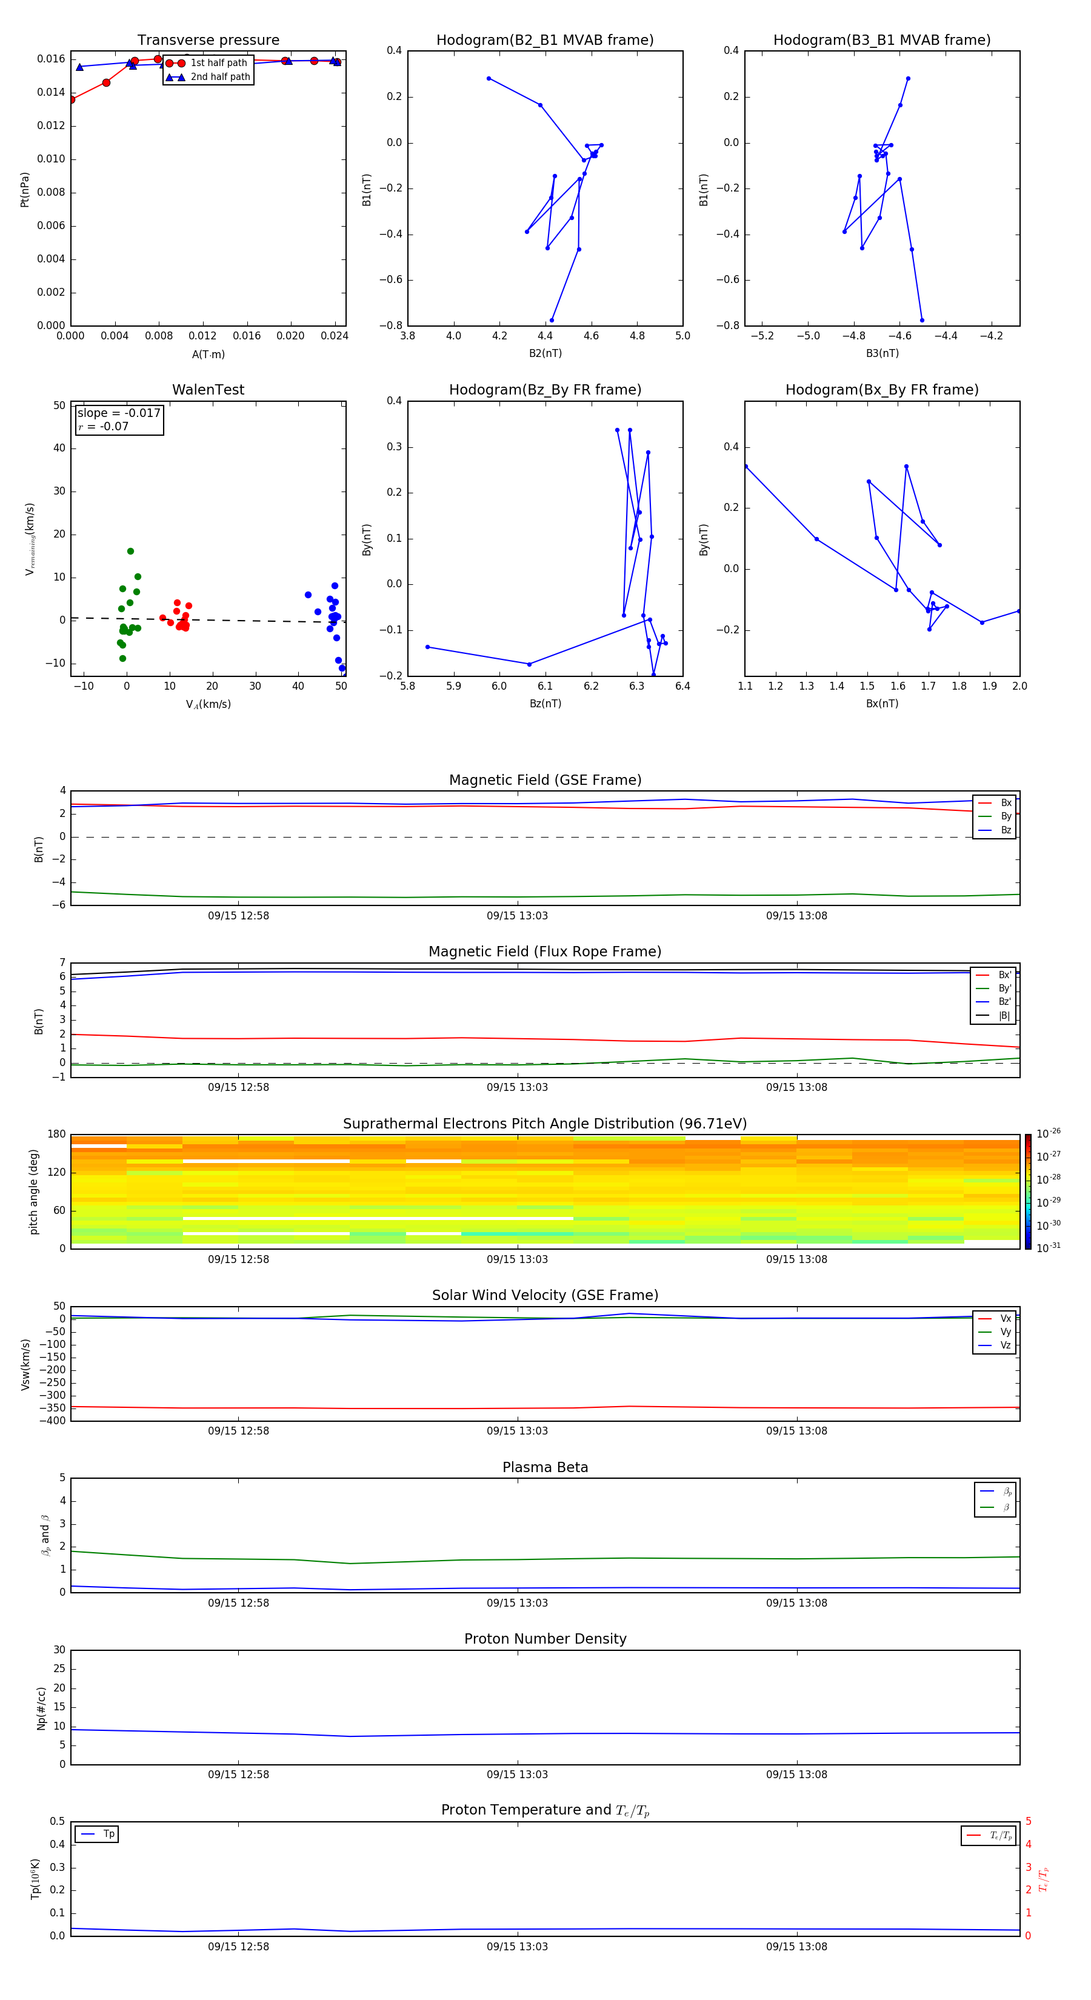Screen dimensions: 1091x2000
Task: Click the 'Pt(nPa)' axis label
Action: (25, 190)
